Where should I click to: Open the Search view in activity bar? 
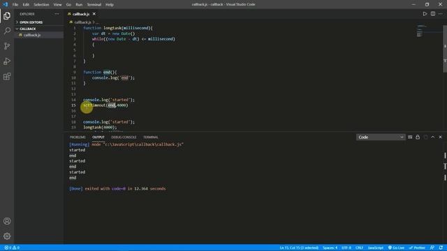(7, 31)
